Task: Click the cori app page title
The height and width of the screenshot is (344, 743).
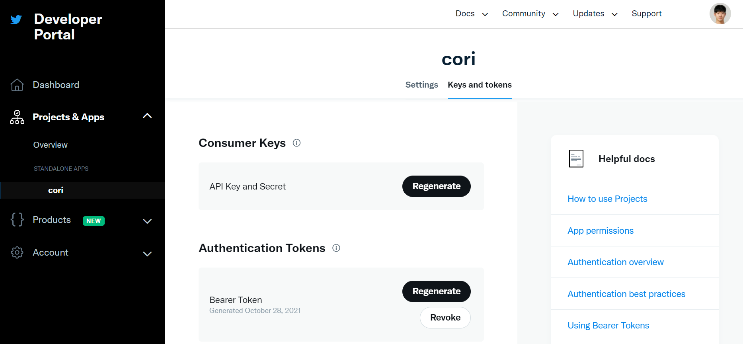Action: pyautogui.click(x=458, y=59)
